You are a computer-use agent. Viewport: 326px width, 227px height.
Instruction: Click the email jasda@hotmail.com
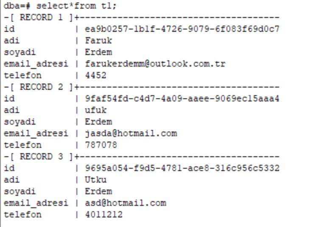tap(131, 134)
